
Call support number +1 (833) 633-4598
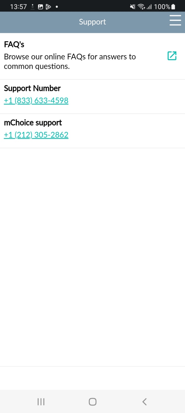pos(36,101)
